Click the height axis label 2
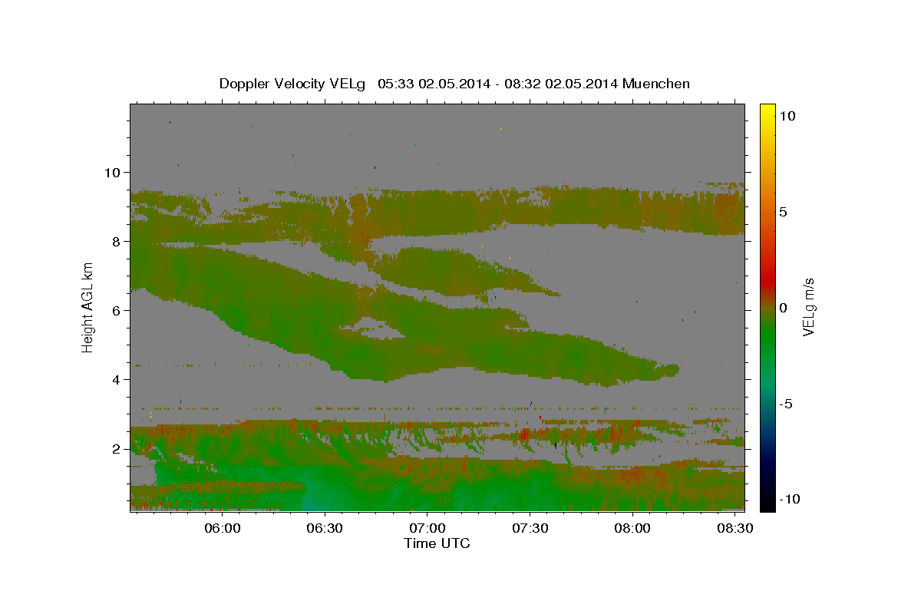This screenshot has width=921, height=614. pyautogui.click(x=117, y=448)
